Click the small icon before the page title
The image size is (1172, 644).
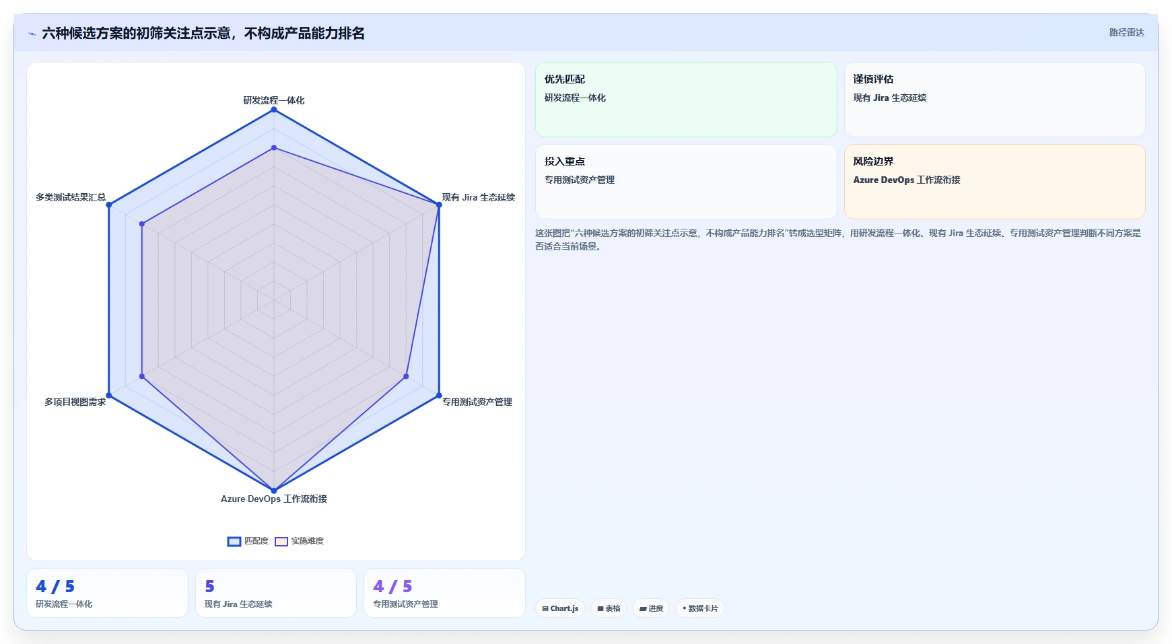tap(32, 34)
